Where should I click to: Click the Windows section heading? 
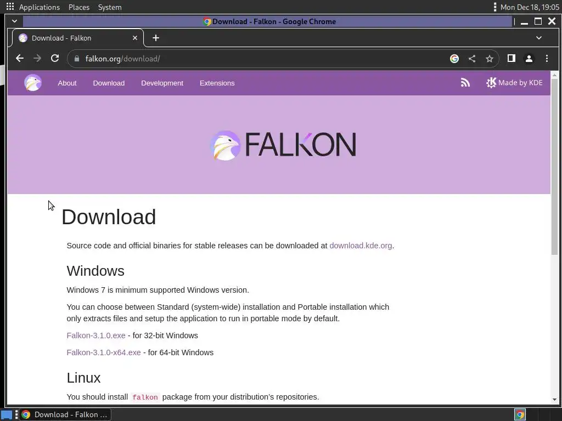(95, 271)
